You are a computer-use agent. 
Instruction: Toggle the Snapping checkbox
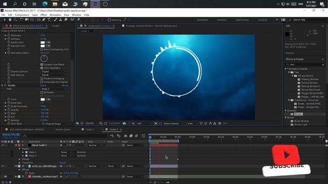coord(109,20)
